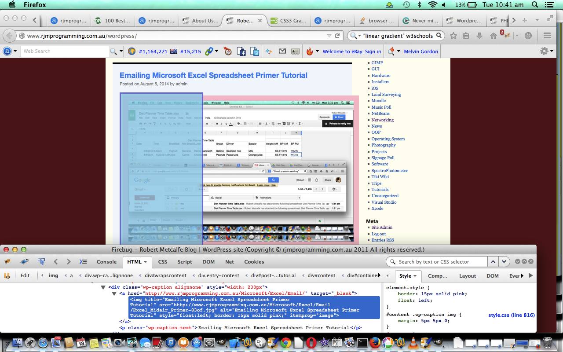Viewport: 563px width, 352px height.
Task: Click the Web Search input box
Action: pos(65,51)
